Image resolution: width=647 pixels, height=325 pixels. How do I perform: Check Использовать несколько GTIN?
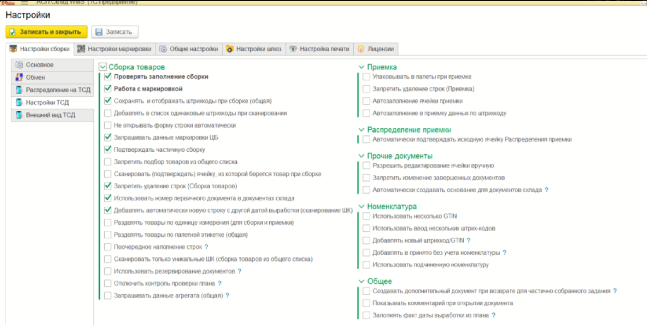click(366, 216)
